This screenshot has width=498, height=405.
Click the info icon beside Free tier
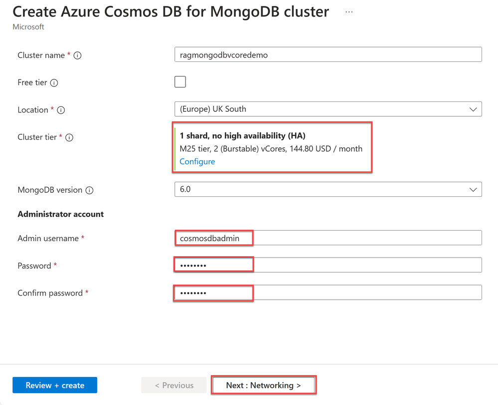pos(54,83)
